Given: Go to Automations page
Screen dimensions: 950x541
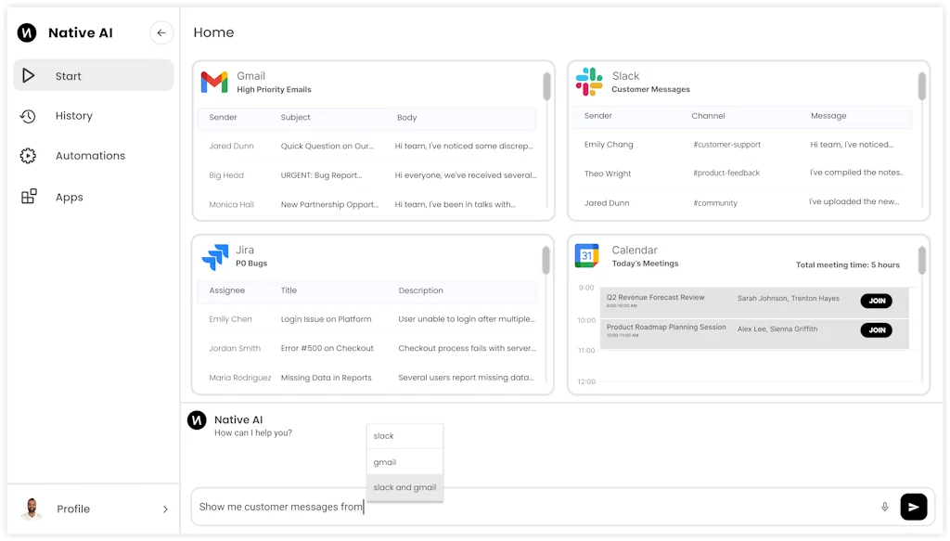Looking at the screenshot, I should point(90,156).
